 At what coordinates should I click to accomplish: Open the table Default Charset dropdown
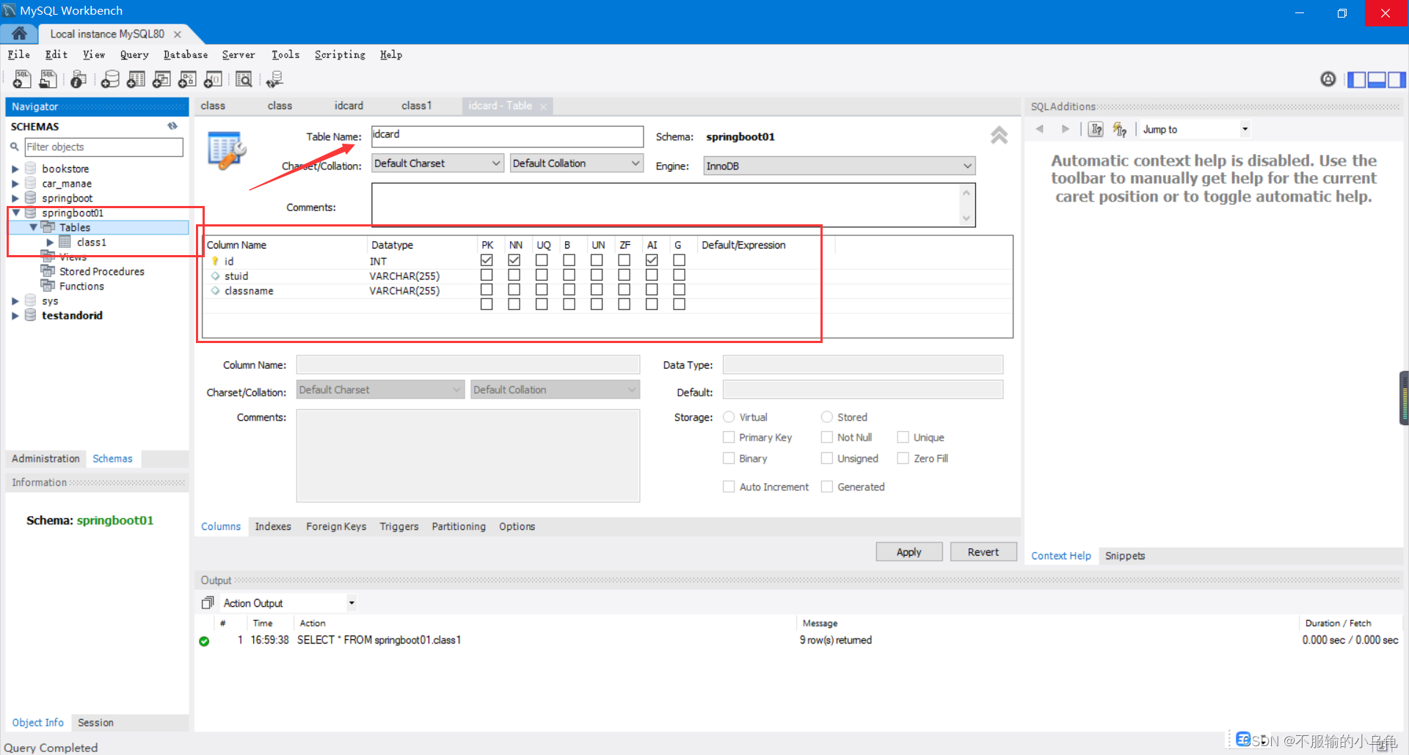[x=437, y=163]
